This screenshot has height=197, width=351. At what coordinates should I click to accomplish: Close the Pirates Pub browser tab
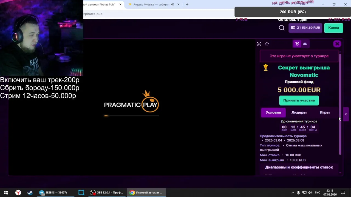120,4
